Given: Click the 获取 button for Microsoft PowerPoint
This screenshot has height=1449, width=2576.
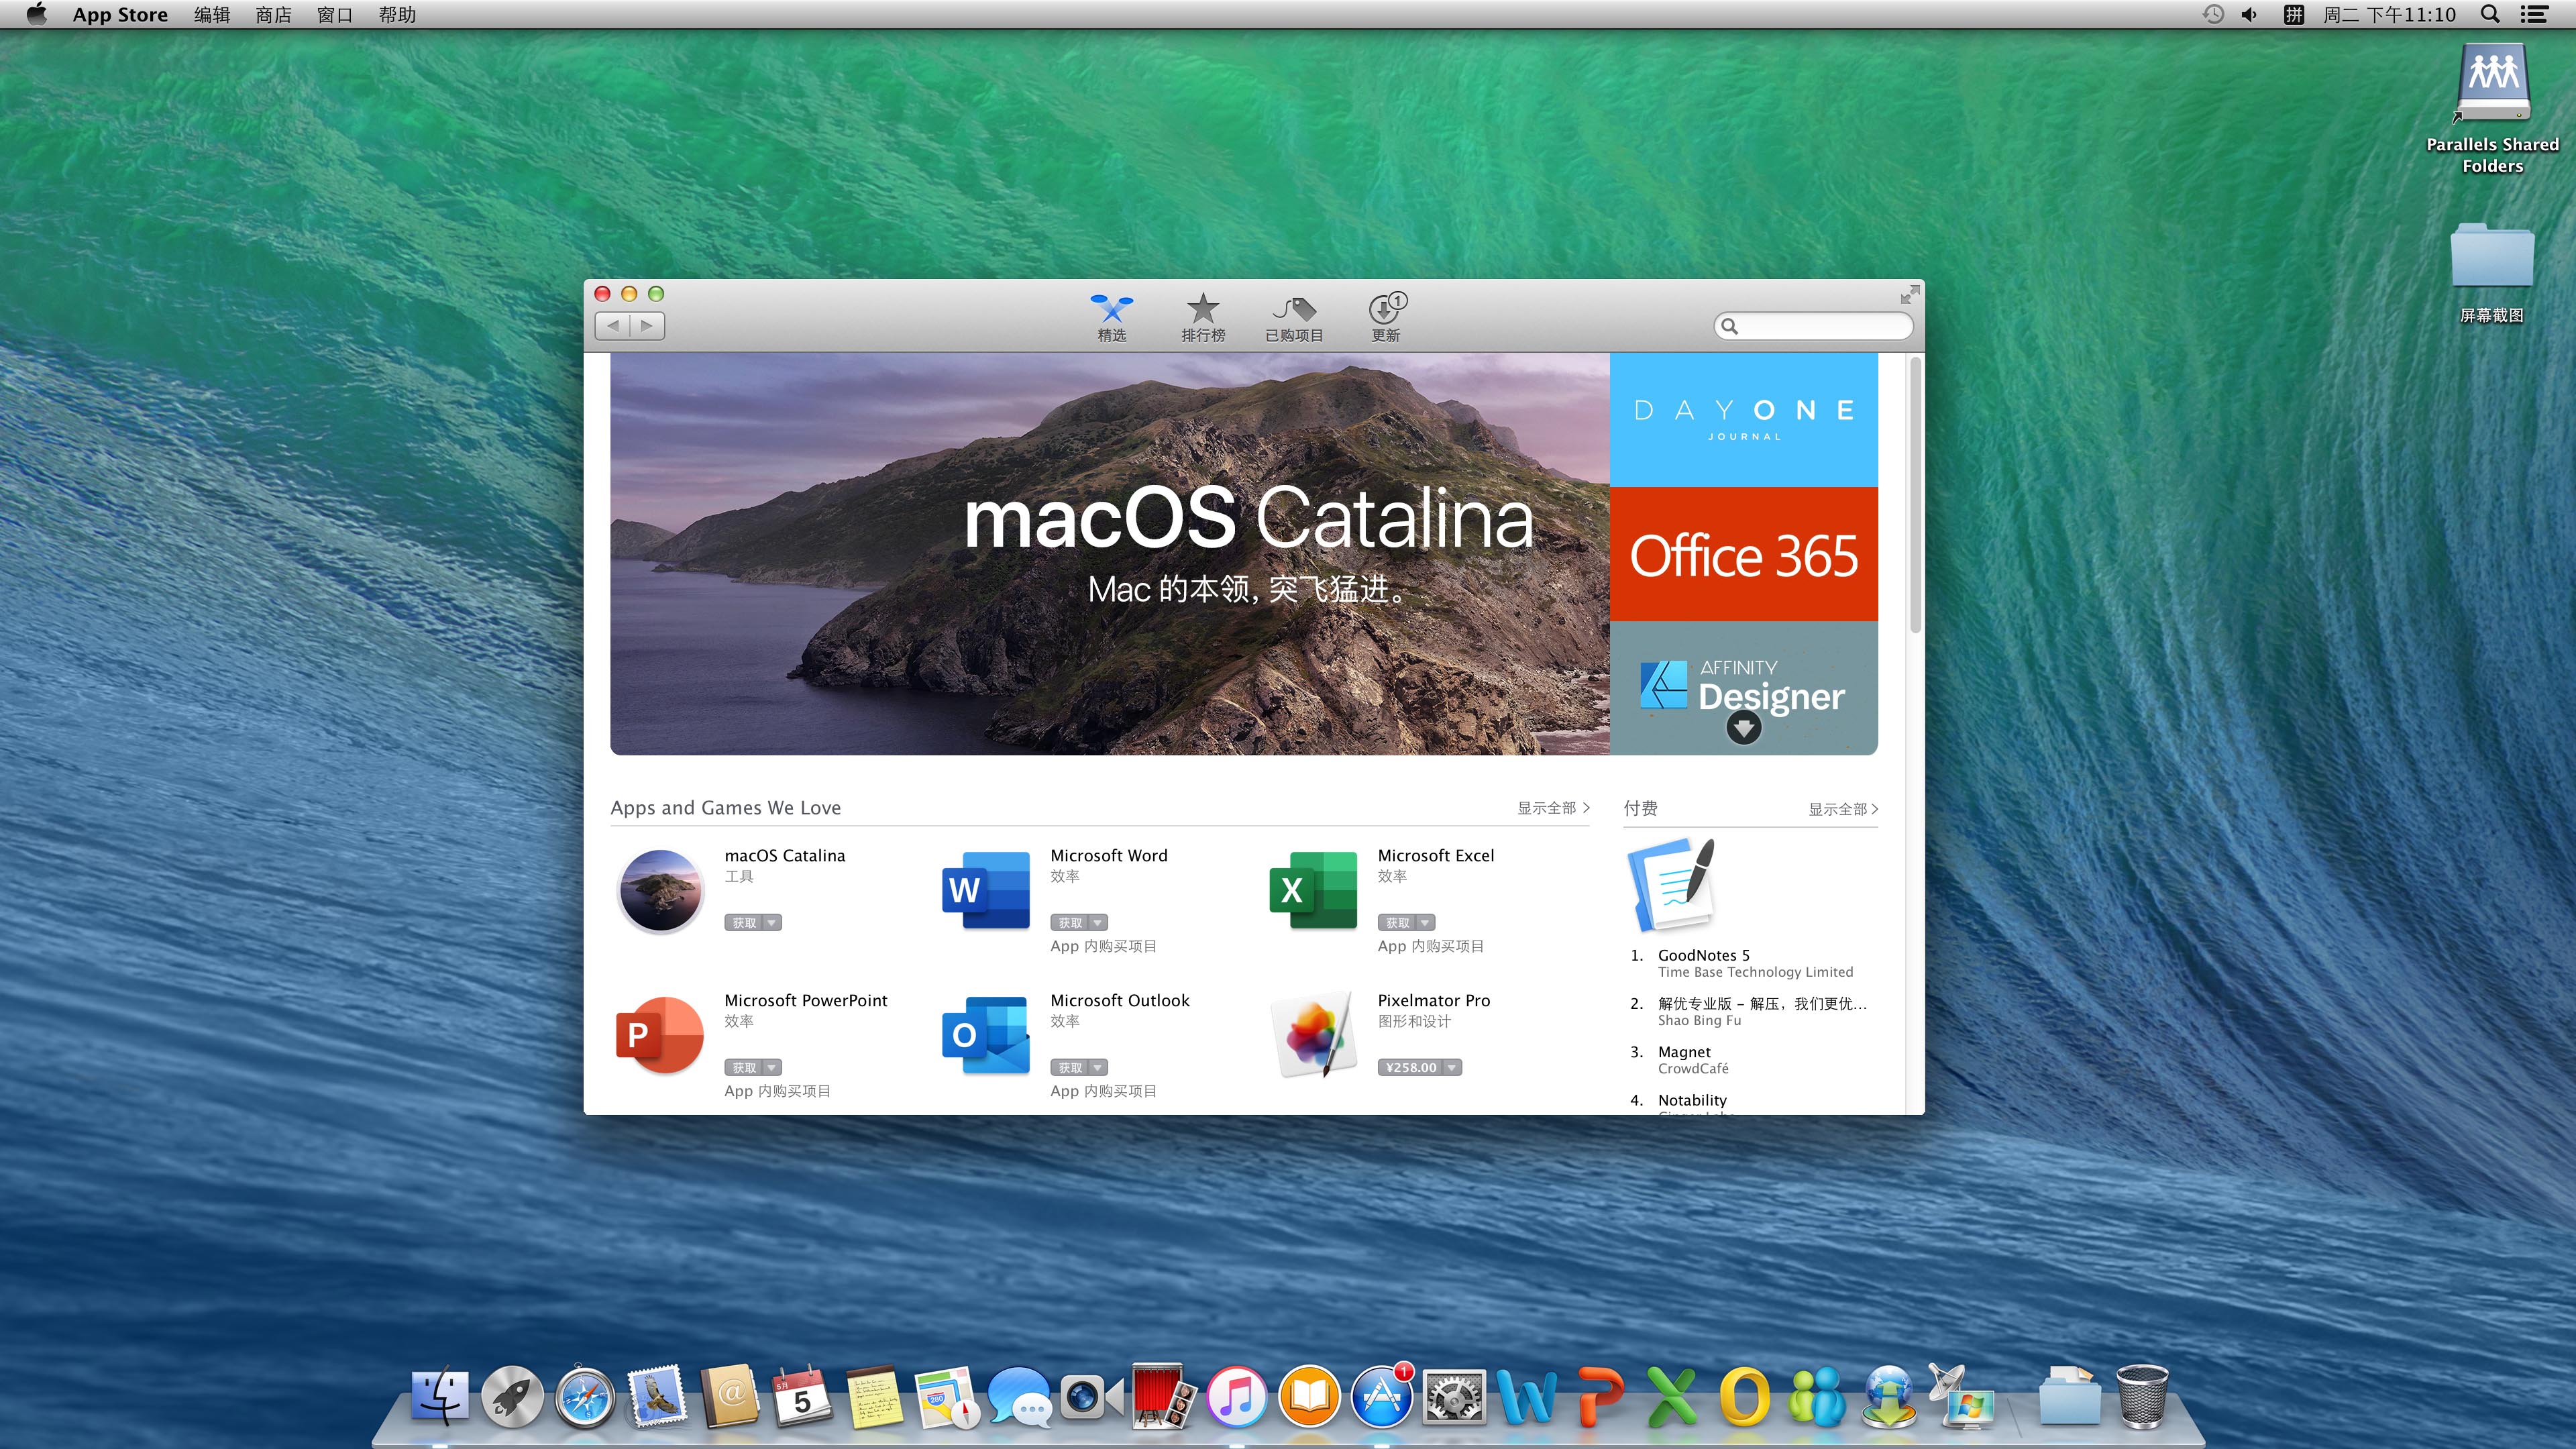Looking at the screenshot, I should tap(744, 1068).
